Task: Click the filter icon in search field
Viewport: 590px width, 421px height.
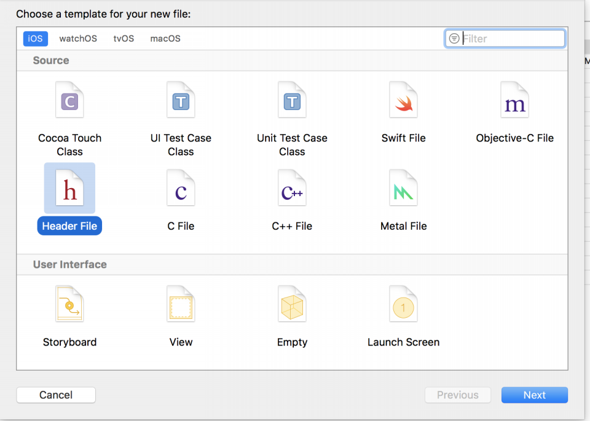Action: coord(454,38)
